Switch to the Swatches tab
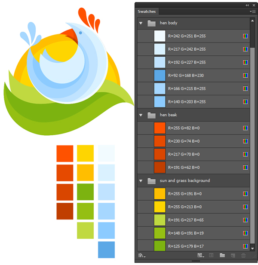 tap(147, 12)
